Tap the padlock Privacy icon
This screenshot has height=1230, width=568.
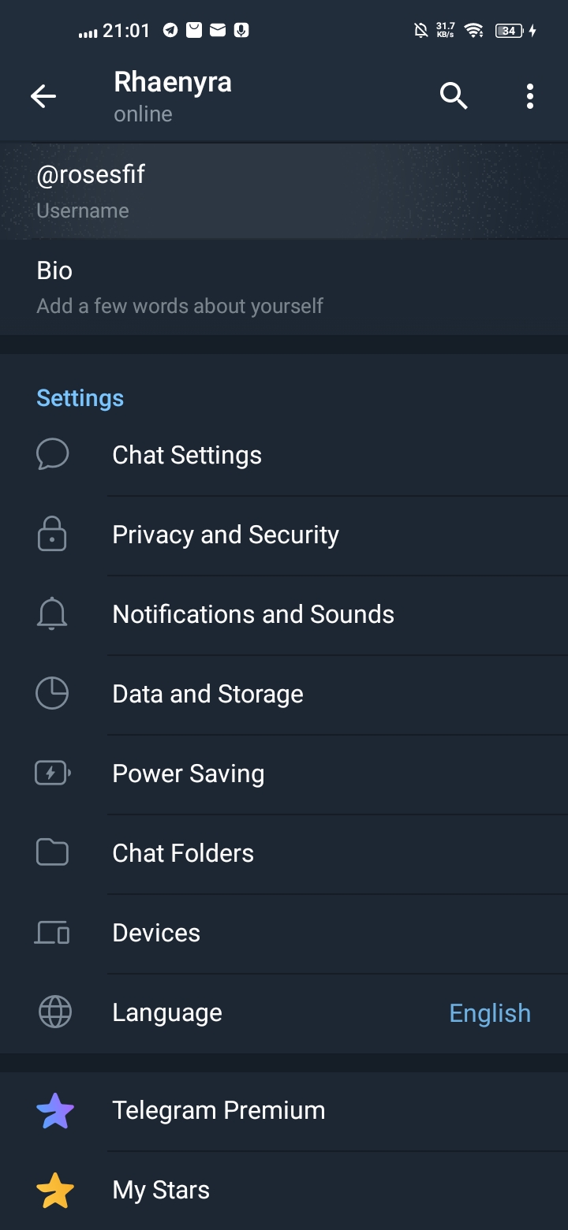click(x=52, y=535)
